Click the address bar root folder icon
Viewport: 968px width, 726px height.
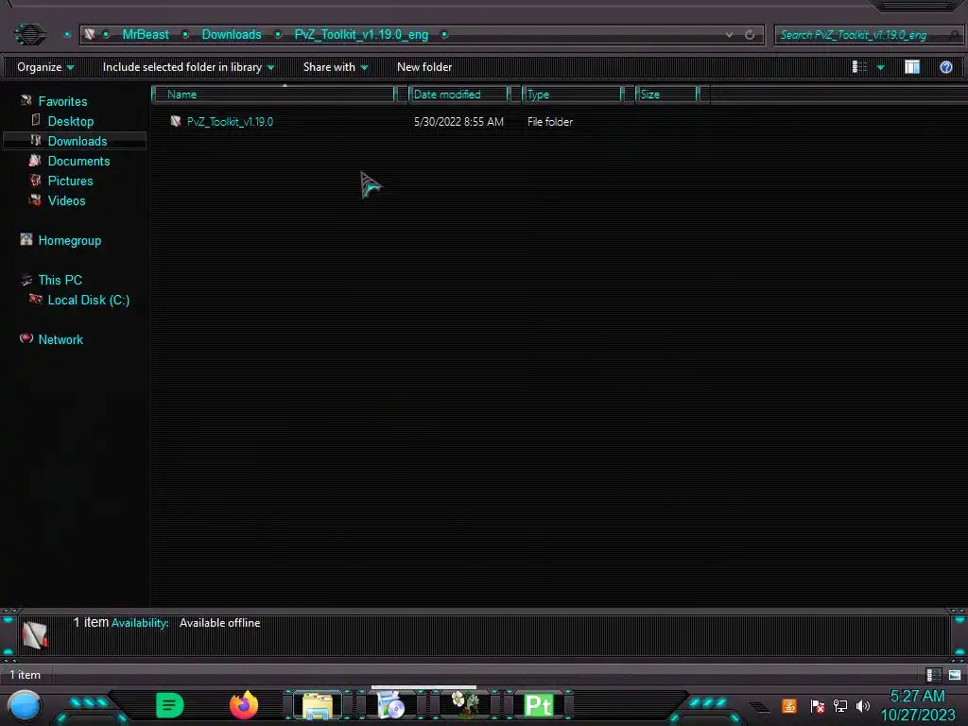point(90,35)
